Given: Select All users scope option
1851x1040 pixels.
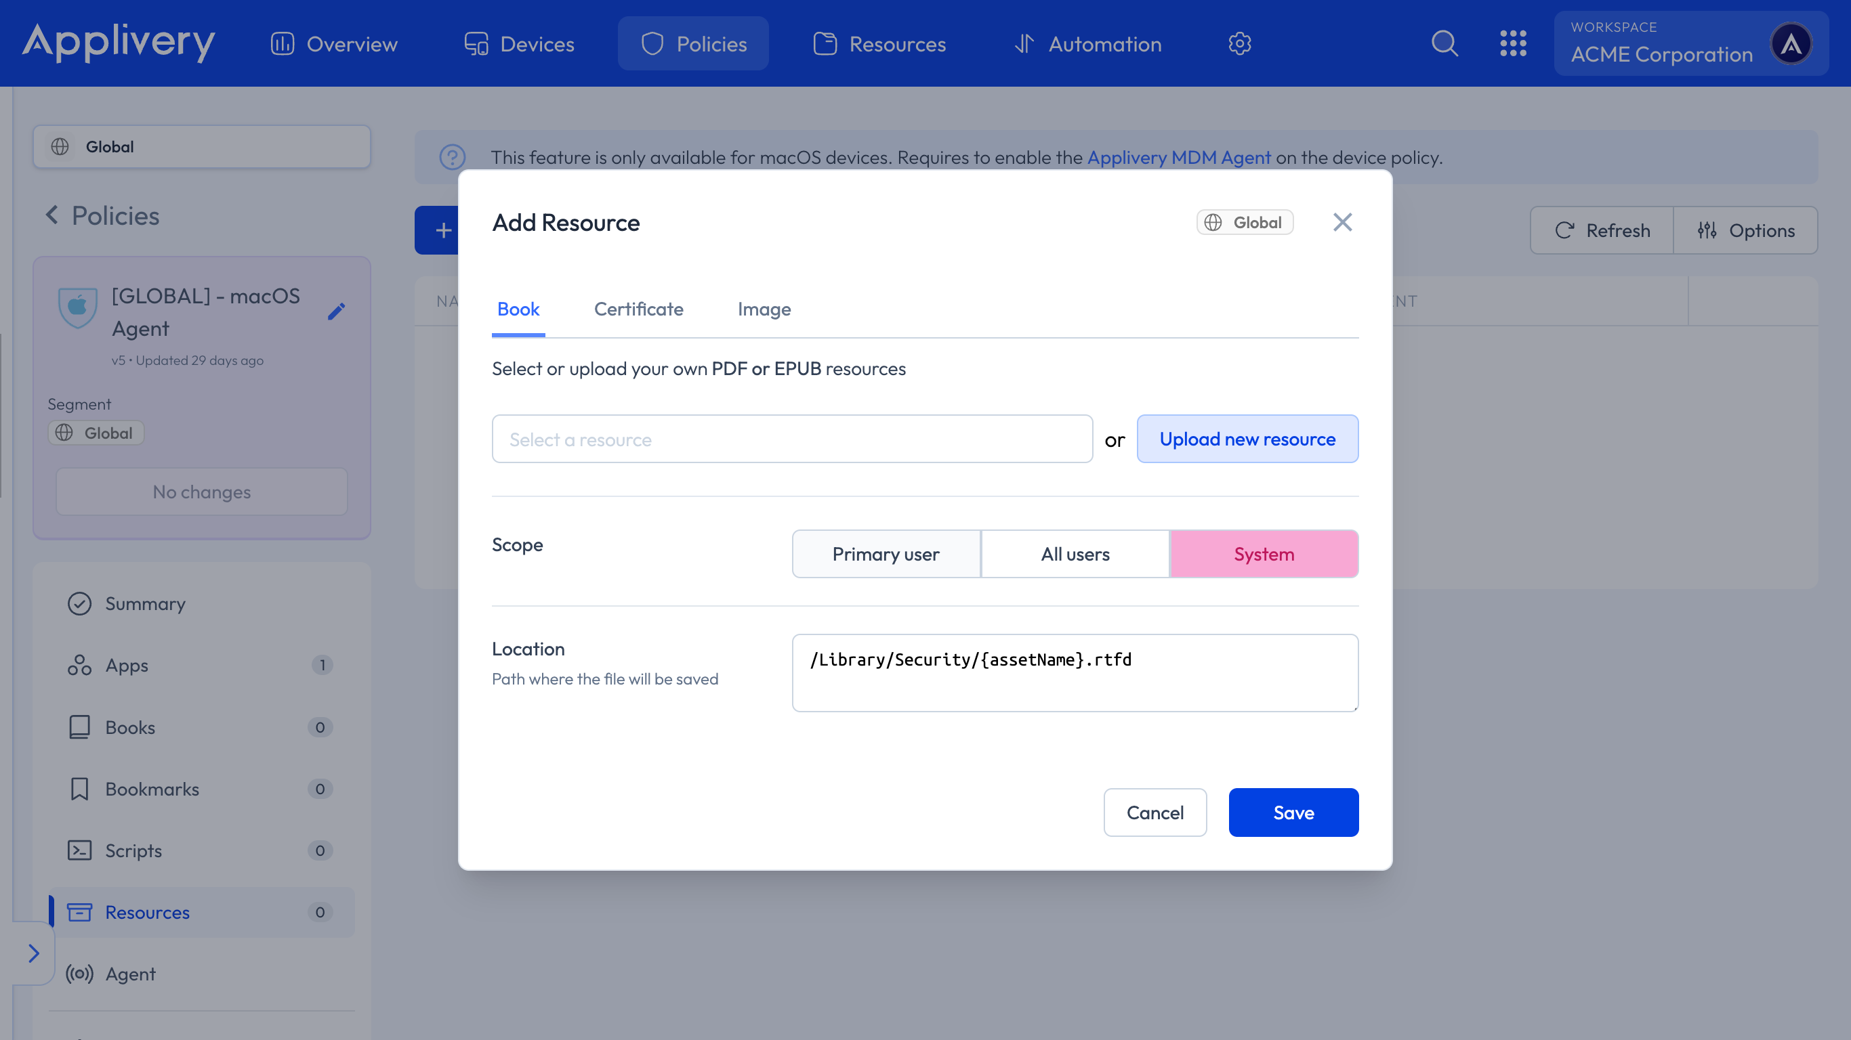Looking at the screenshot, I should point(1075,554).
